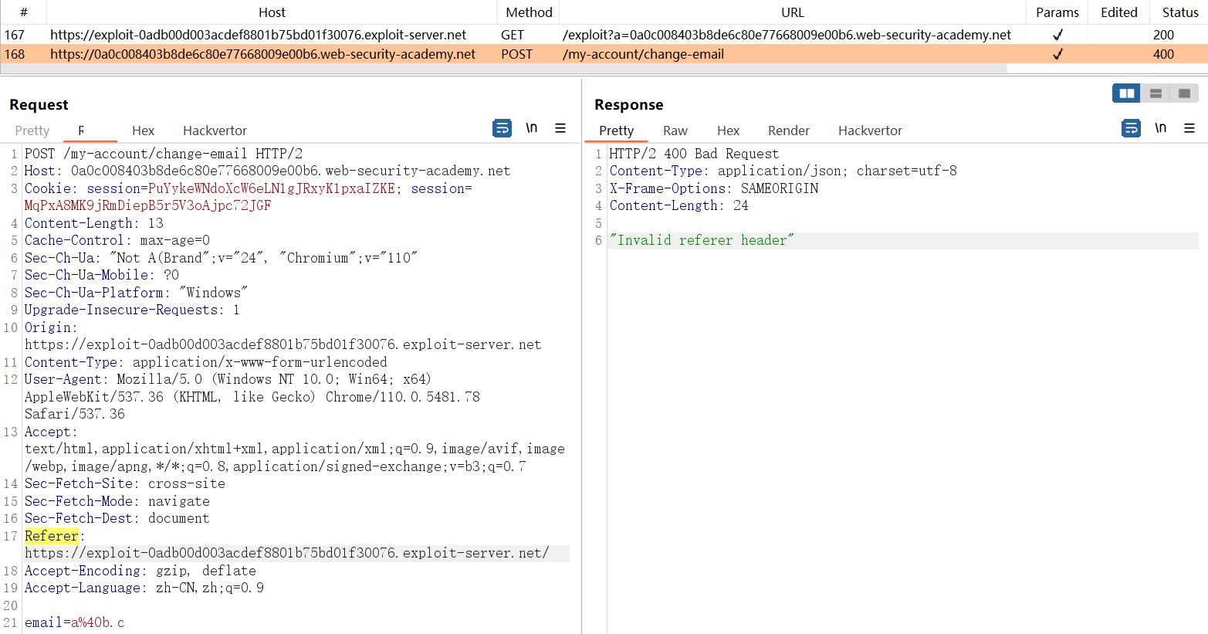Select the side-by-side layout view icon
This screenshot has width=1208, height=634.
point(1126,93)
